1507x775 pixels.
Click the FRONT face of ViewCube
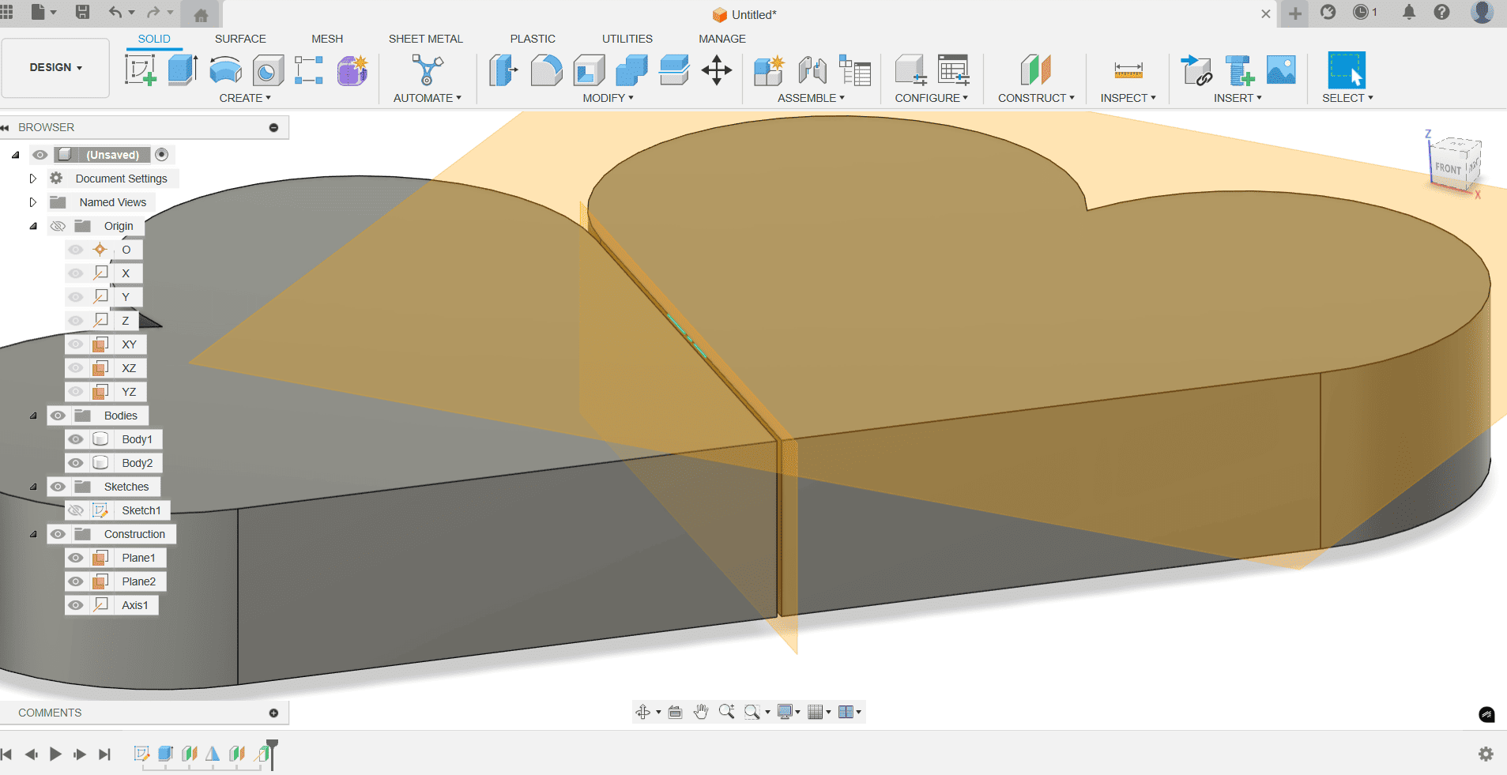coord(1448,168)
